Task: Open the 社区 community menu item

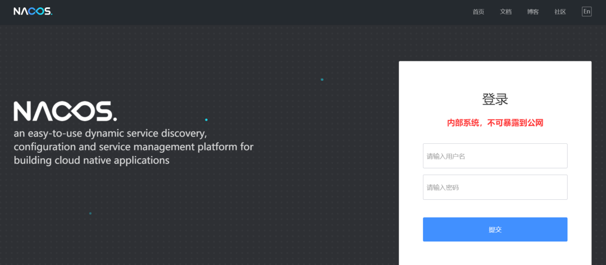Action: click(560, 12)
